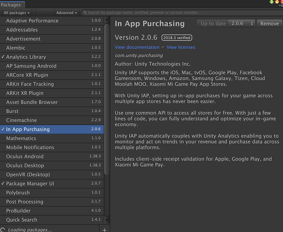Click the search magnifier icon
The image size is (283, 232).
pyautogui.click(x=84, y=13)
